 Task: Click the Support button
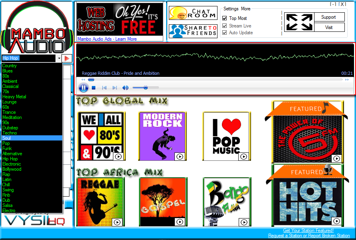[329, 17]
